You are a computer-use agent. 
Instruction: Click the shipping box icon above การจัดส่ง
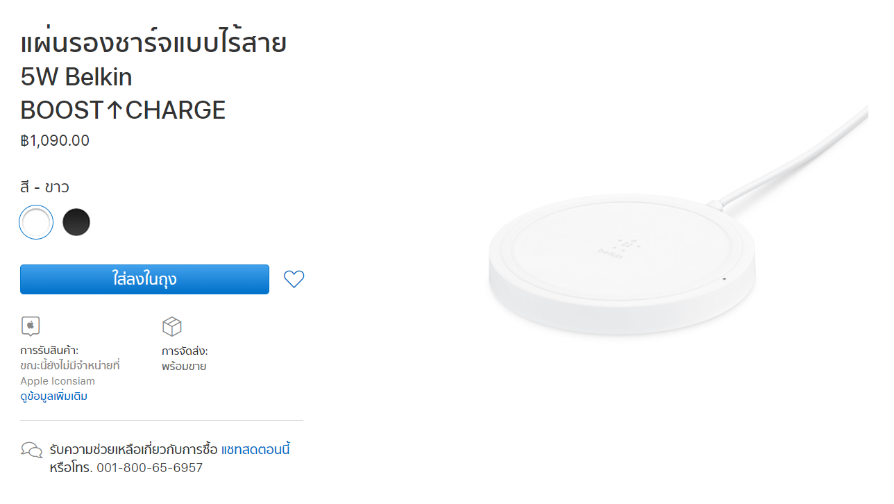[x=172, y=326]
